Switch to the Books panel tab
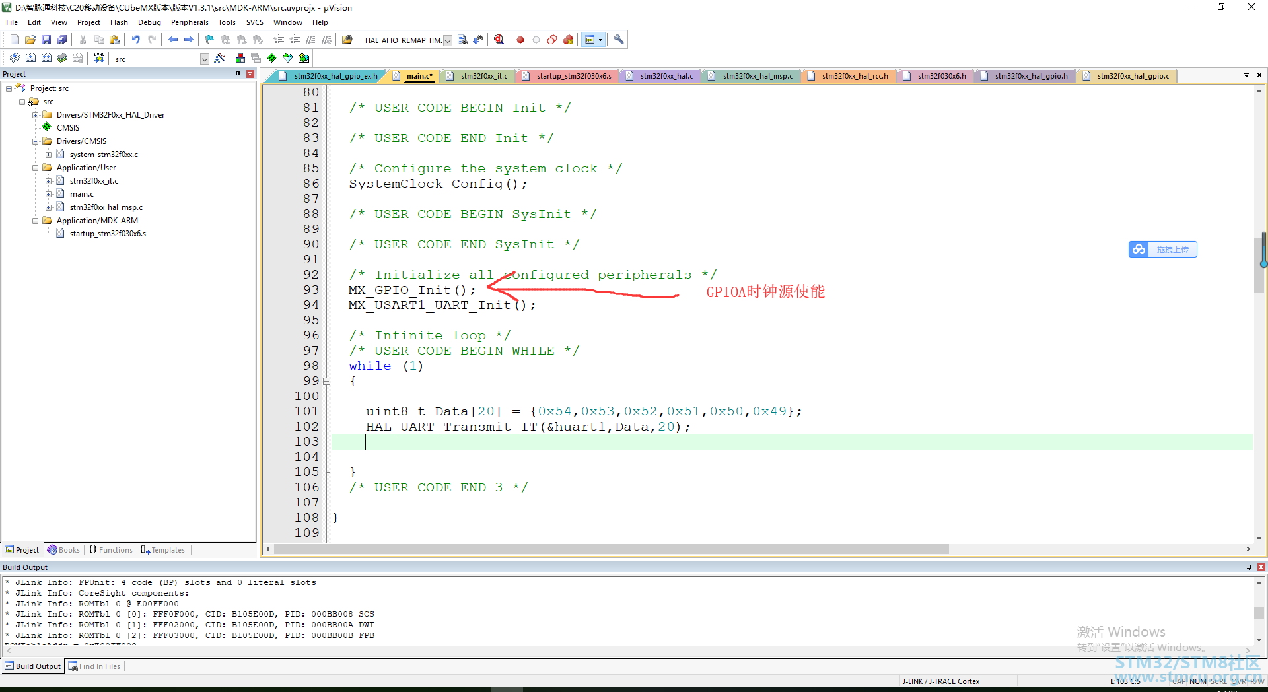Viewport: 1268px width, 692px height. [x=63, y=550]
